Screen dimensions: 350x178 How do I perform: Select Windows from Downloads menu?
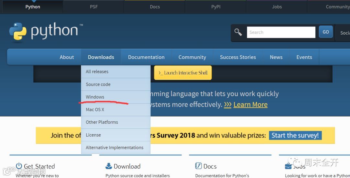pyautogui.click(x=116, y=97)
